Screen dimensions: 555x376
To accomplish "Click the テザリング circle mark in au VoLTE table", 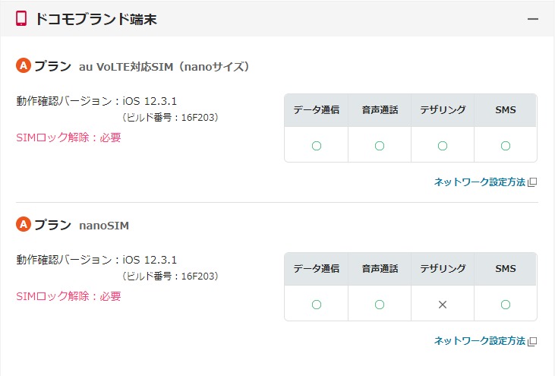I will (443, 146).
